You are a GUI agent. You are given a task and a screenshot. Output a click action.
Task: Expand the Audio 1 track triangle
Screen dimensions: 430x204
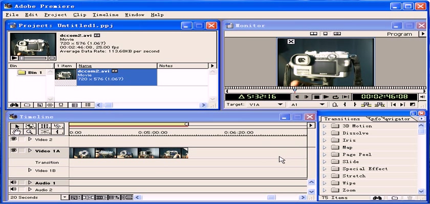tap(30, 183)
